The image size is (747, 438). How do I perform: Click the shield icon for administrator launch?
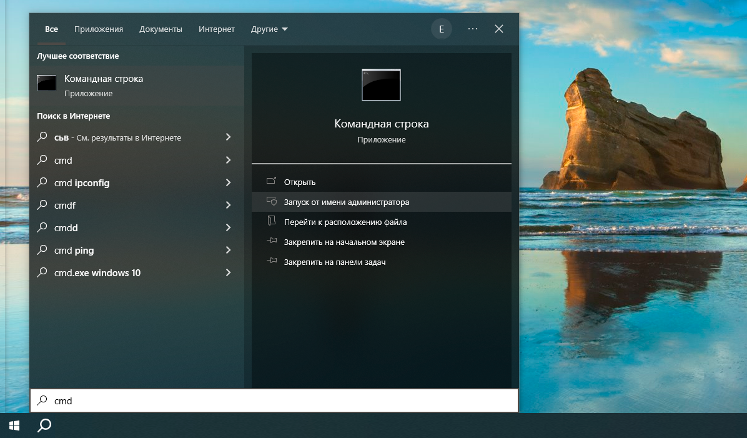point(271,202)
